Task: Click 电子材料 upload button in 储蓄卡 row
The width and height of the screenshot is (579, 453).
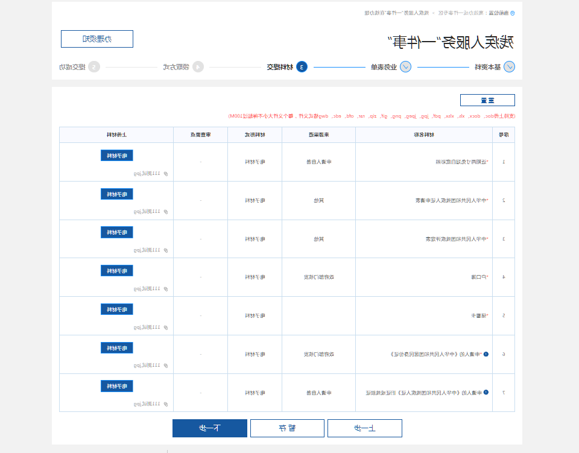Action: pyautogui.click(x=116, y=309)
